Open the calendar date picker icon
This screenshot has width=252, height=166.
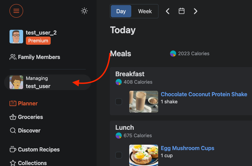(x=182, y=11)
